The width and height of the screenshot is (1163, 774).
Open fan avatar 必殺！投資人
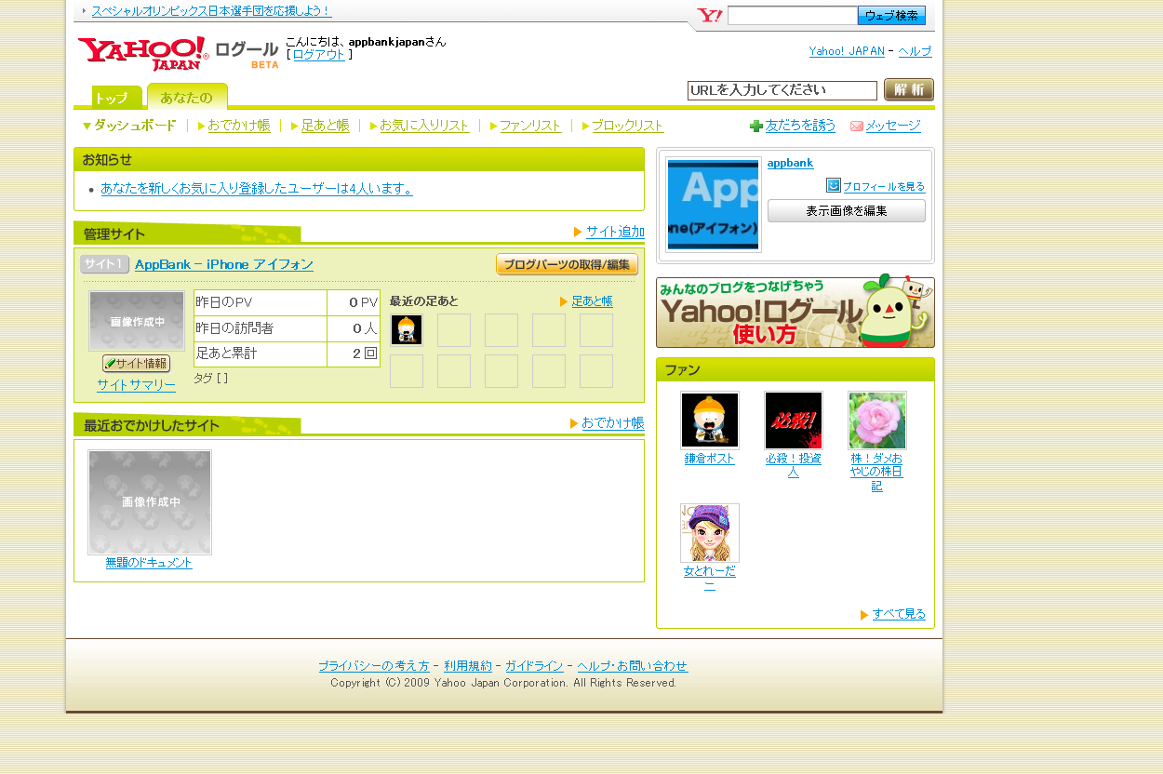[x=794, y=420]
